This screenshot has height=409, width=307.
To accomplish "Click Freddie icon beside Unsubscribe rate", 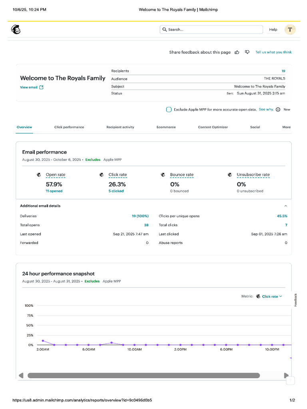I will coord(230,175).
